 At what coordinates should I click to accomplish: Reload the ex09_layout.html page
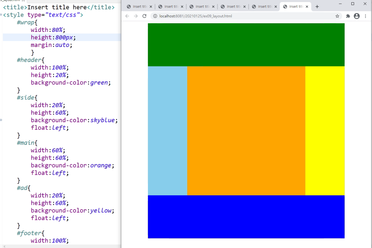[x=145, y=16]
